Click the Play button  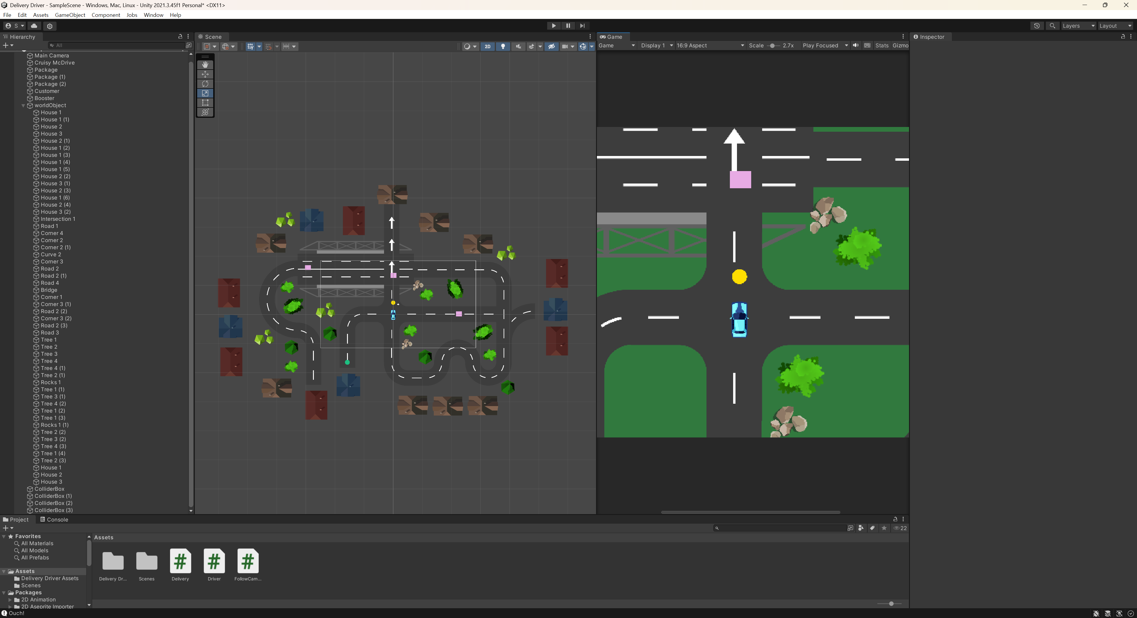553,25
